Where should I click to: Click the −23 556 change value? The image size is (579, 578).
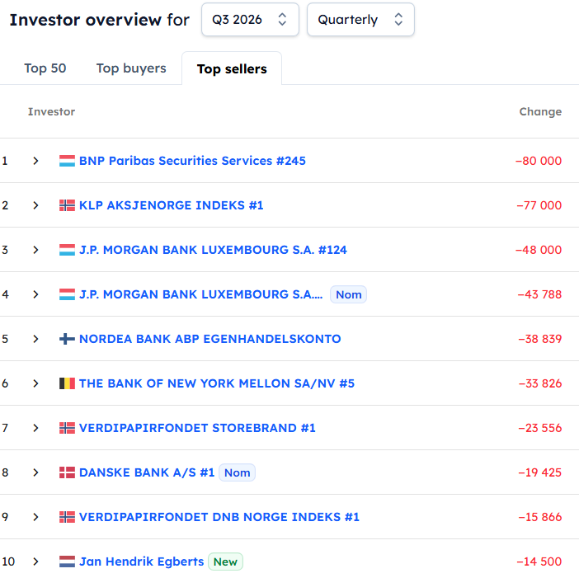pyautogui.click(x=540, y=428)
